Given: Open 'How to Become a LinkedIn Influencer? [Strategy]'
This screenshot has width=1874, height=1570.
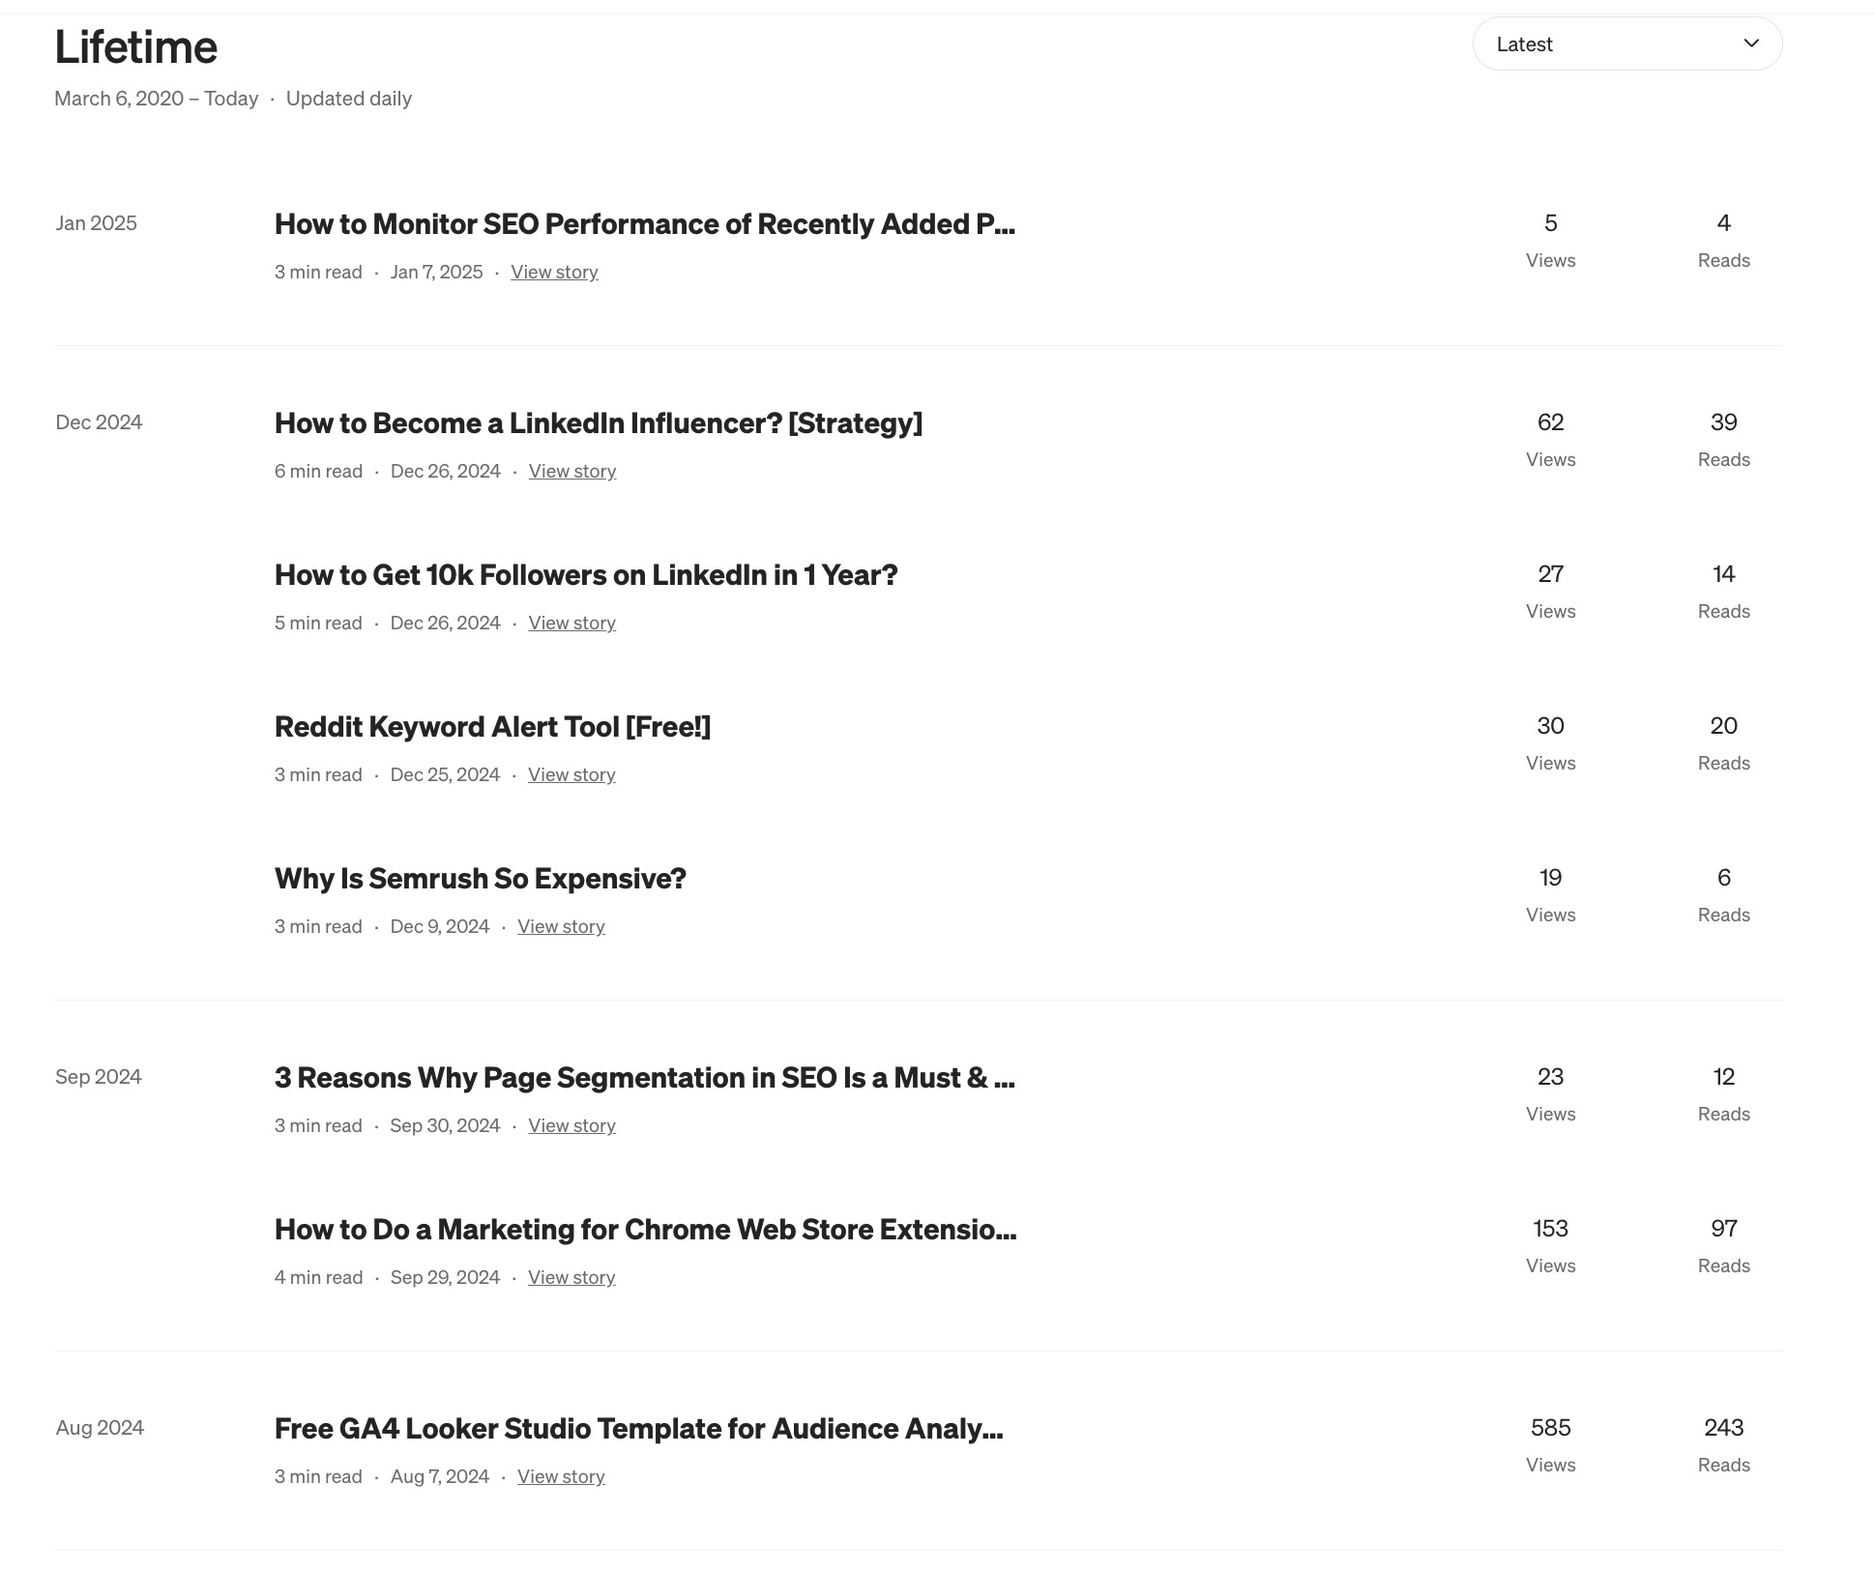Looking at the screenshot, I should [x=599, y=423].
